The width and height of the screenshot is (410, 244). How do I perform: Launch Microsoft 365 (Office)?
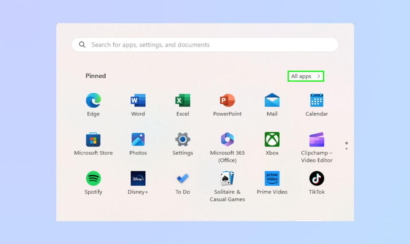pos(227,140)
